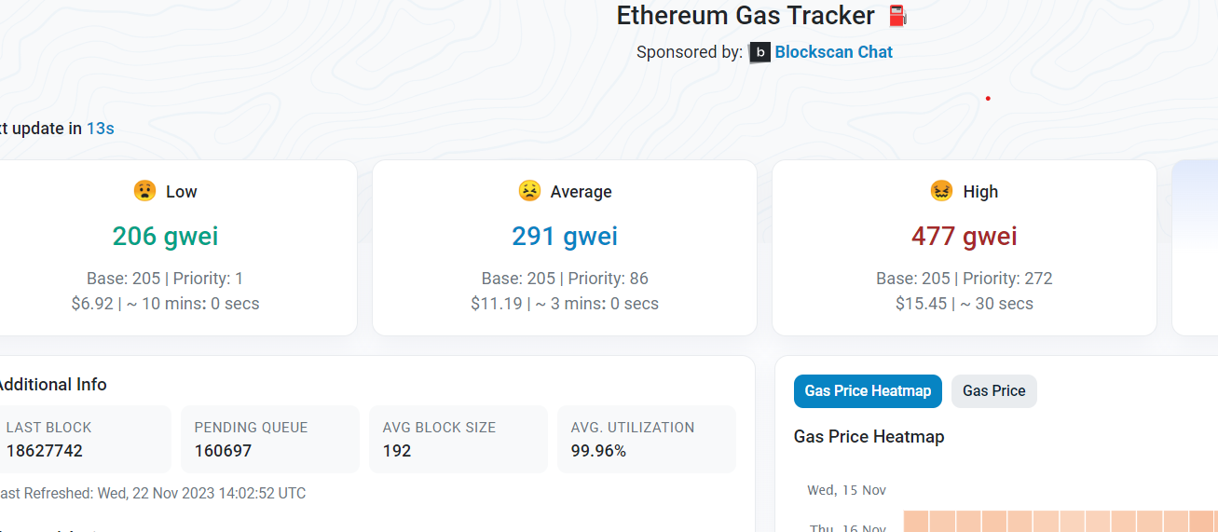
Task: Click the 291 gwei average price
Action: tap(564, 237)
